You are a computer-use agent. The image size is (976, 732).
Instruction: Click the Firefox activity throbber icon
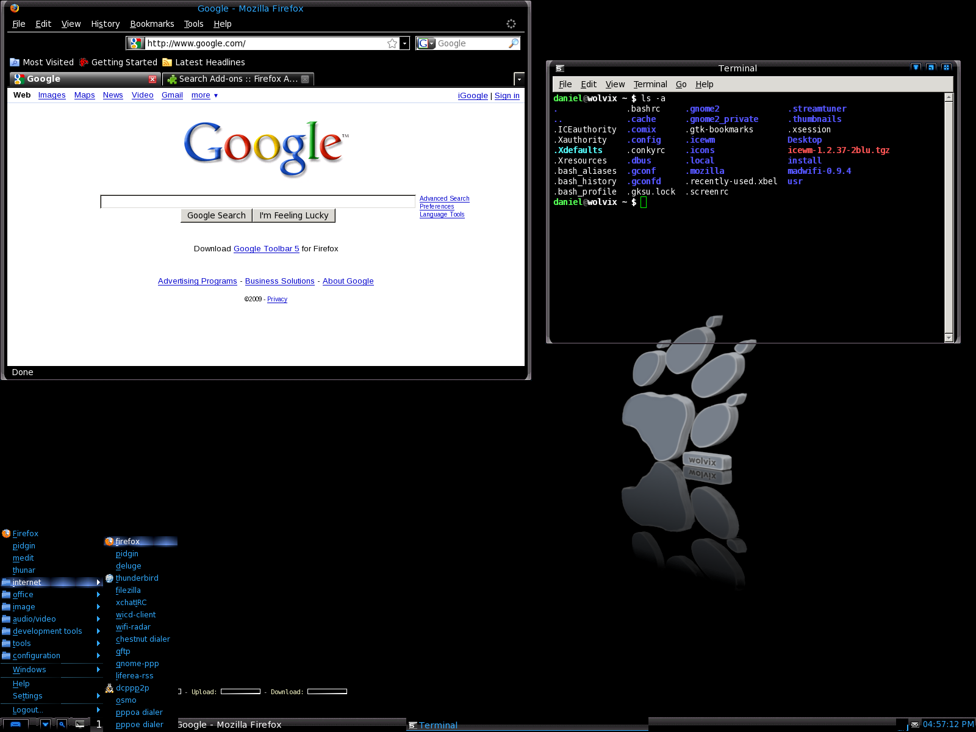coord(511,24)
